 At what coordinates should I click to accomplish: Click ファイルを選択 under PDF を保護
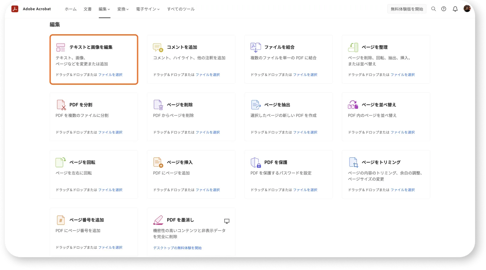point(305,190)
